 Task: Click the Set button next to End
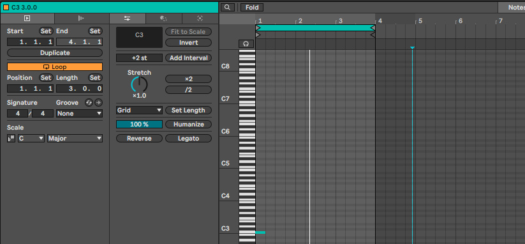pyautogui.click(x=95, y=31)
